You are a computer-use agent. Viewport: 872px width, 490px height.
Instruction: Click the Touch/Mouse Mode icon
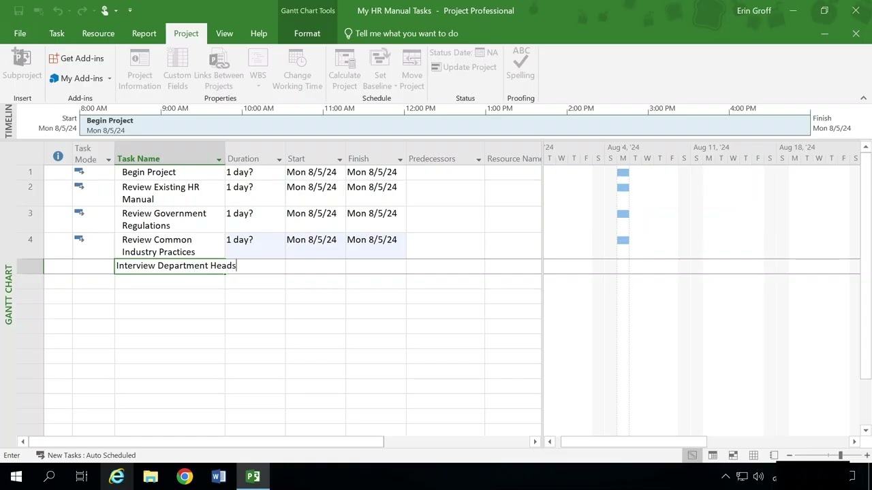[x=105, y=11]
